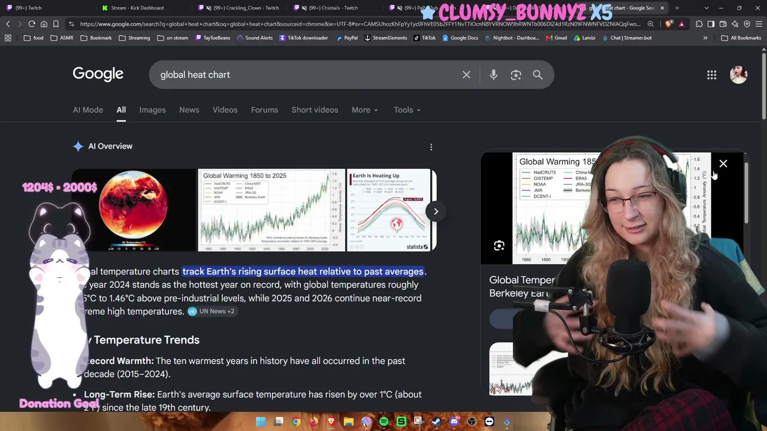Open the Windows Start menu

click(261, 422)
